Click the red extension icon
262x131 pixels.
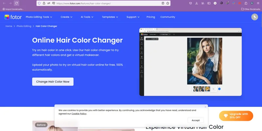240,3
